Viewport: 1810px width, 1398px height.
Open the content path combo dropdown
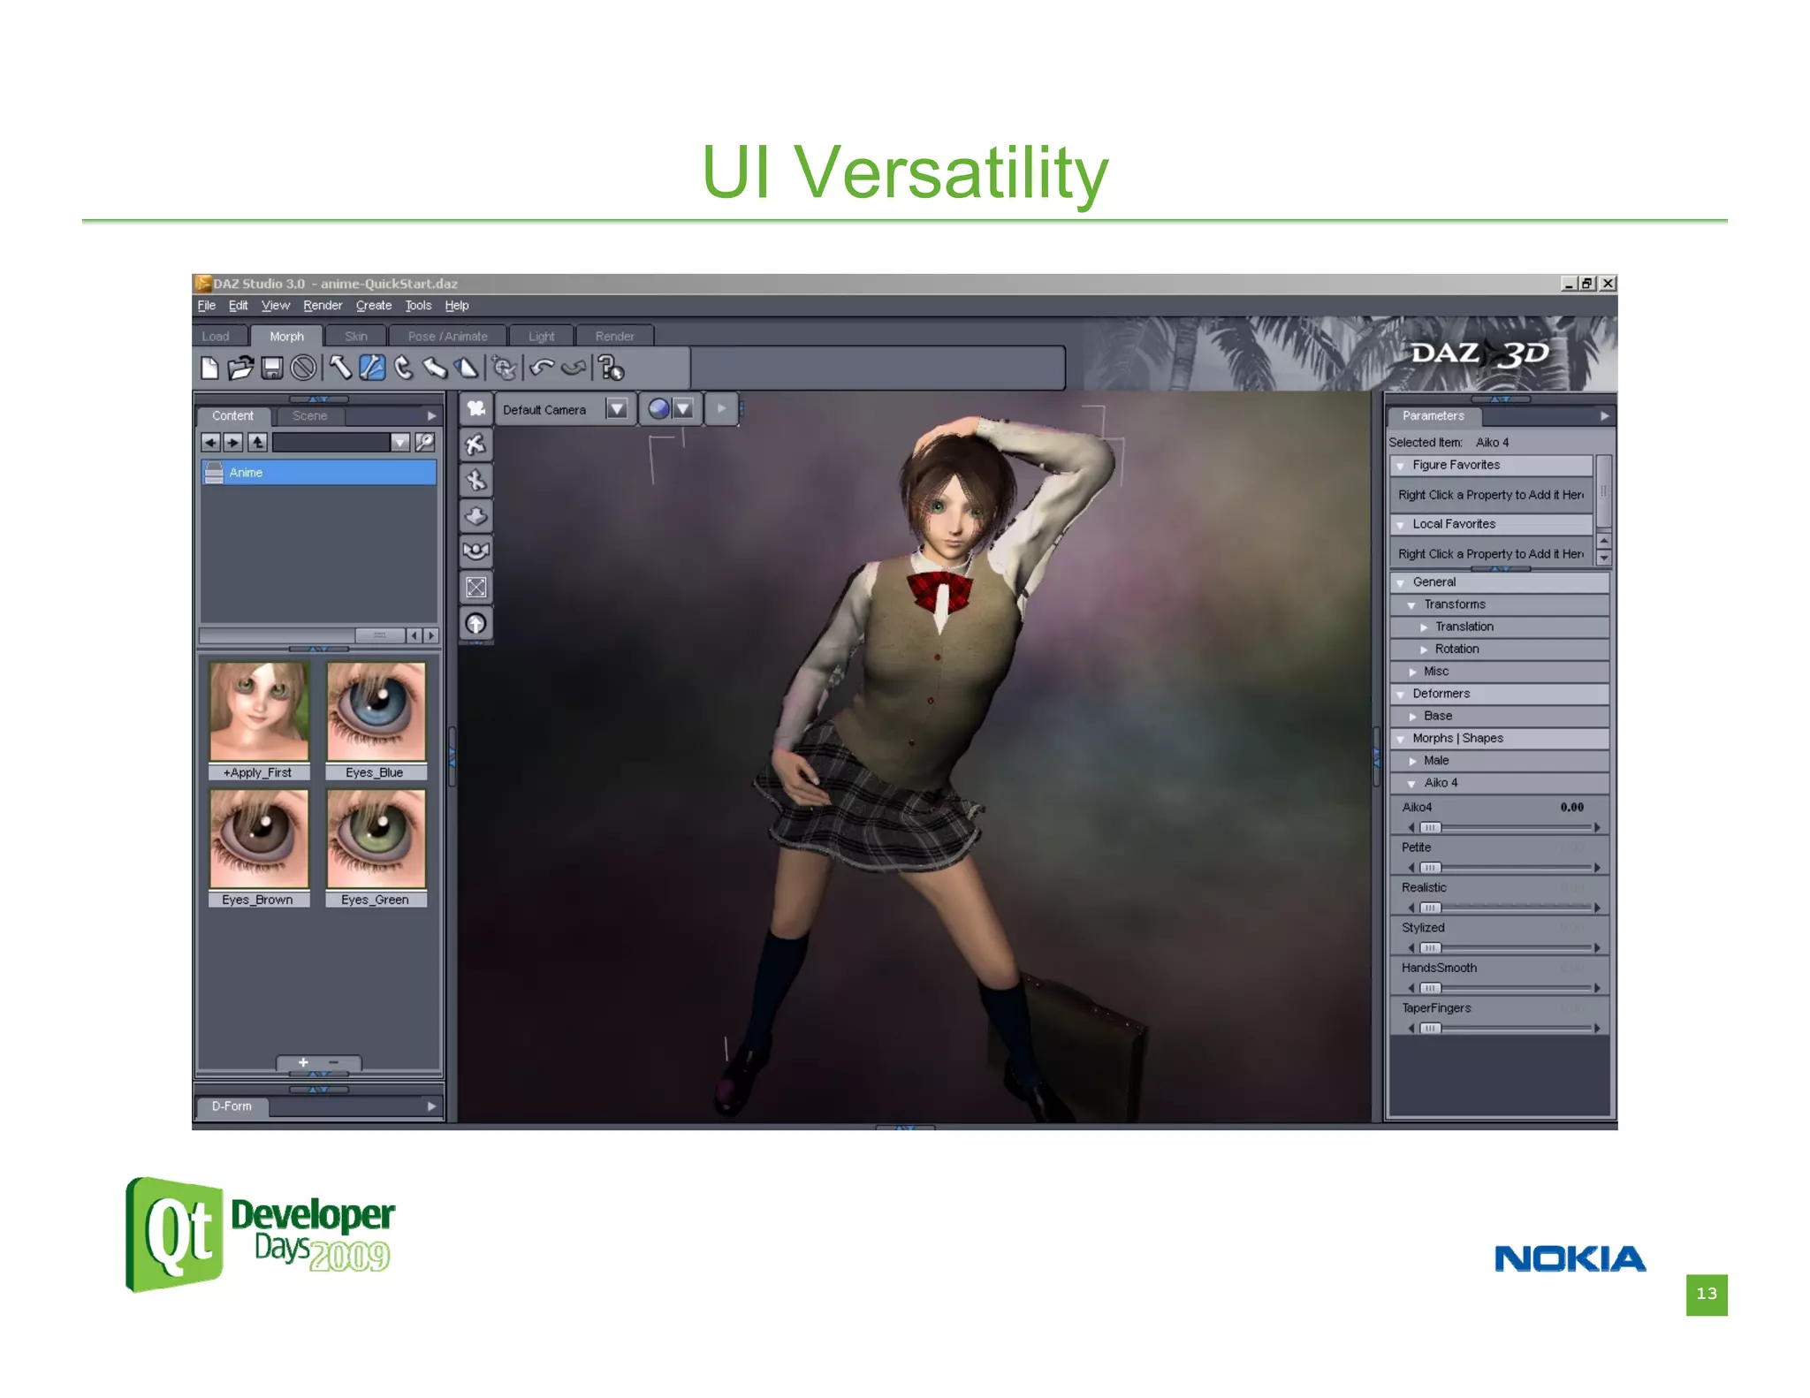click(x=400, y=442)
